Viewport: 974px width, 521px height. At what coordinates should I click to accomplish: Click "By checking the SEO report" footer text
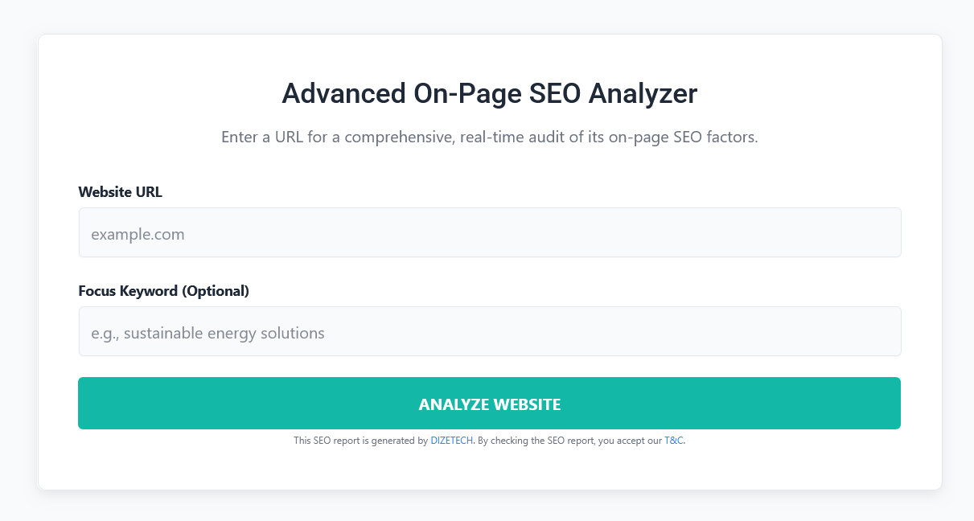coord(536,441)
